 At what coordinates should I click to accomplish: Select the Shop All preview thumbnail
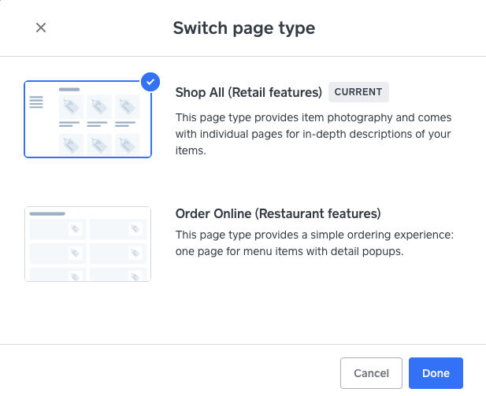[x=87, y=120]
